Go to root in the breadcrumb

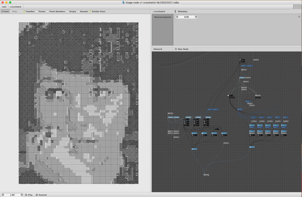click(4, 7)
